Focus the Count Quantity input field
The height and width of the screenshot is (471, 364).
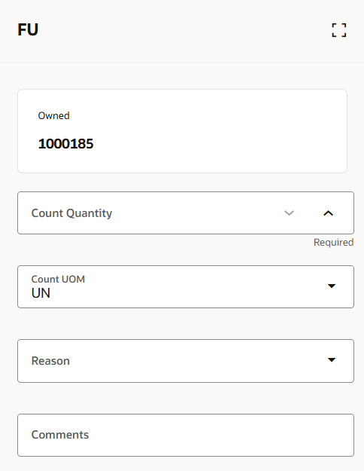pos(150,213)
